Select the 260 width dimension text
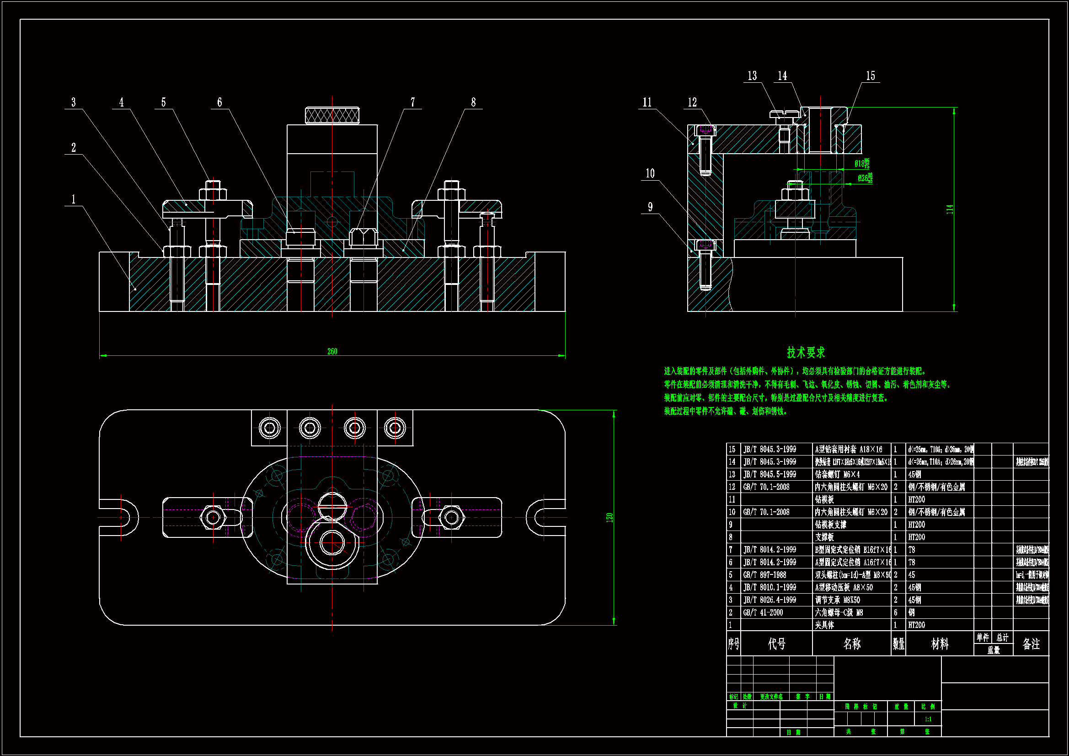The image size is (1069, 756). tap(332, 351)
